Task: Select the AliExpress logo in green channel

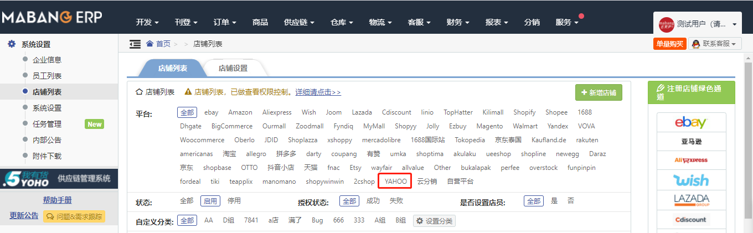Action: (691, 160)
